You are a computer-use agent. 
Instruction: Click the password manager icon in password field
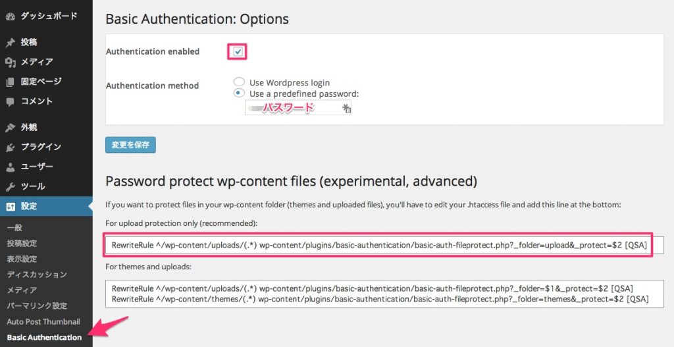tap(346, 109)
